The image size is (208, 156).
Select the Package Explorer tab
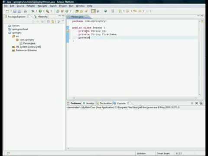coord(16,17)
